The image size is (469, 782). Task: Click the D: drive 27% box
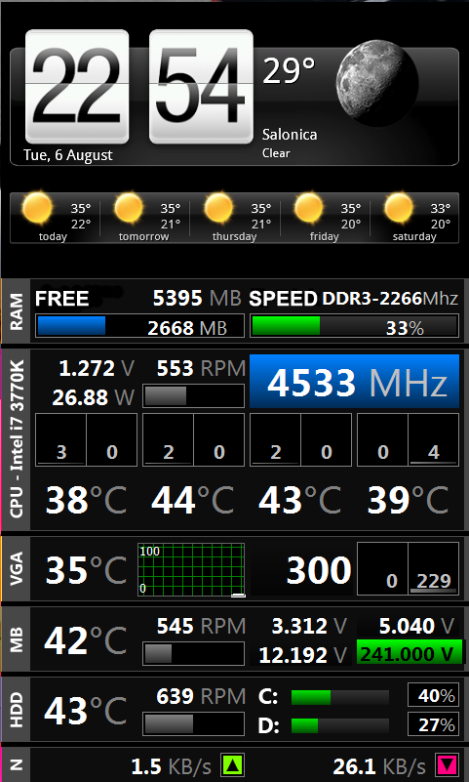coord(433,724)
